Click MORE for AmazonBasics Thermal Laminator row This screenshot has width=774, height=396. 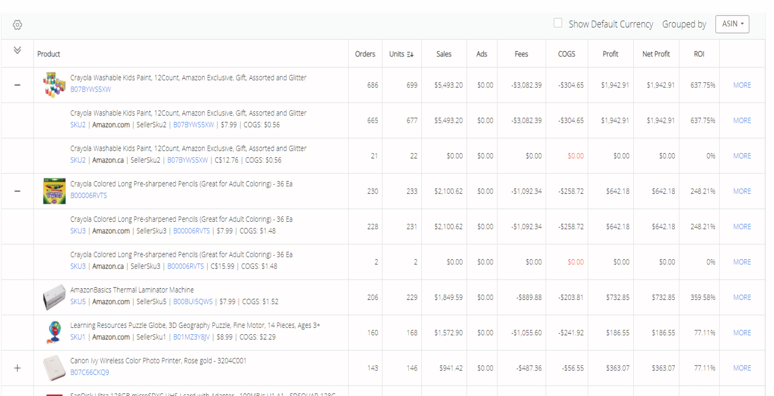click(742, 297)
